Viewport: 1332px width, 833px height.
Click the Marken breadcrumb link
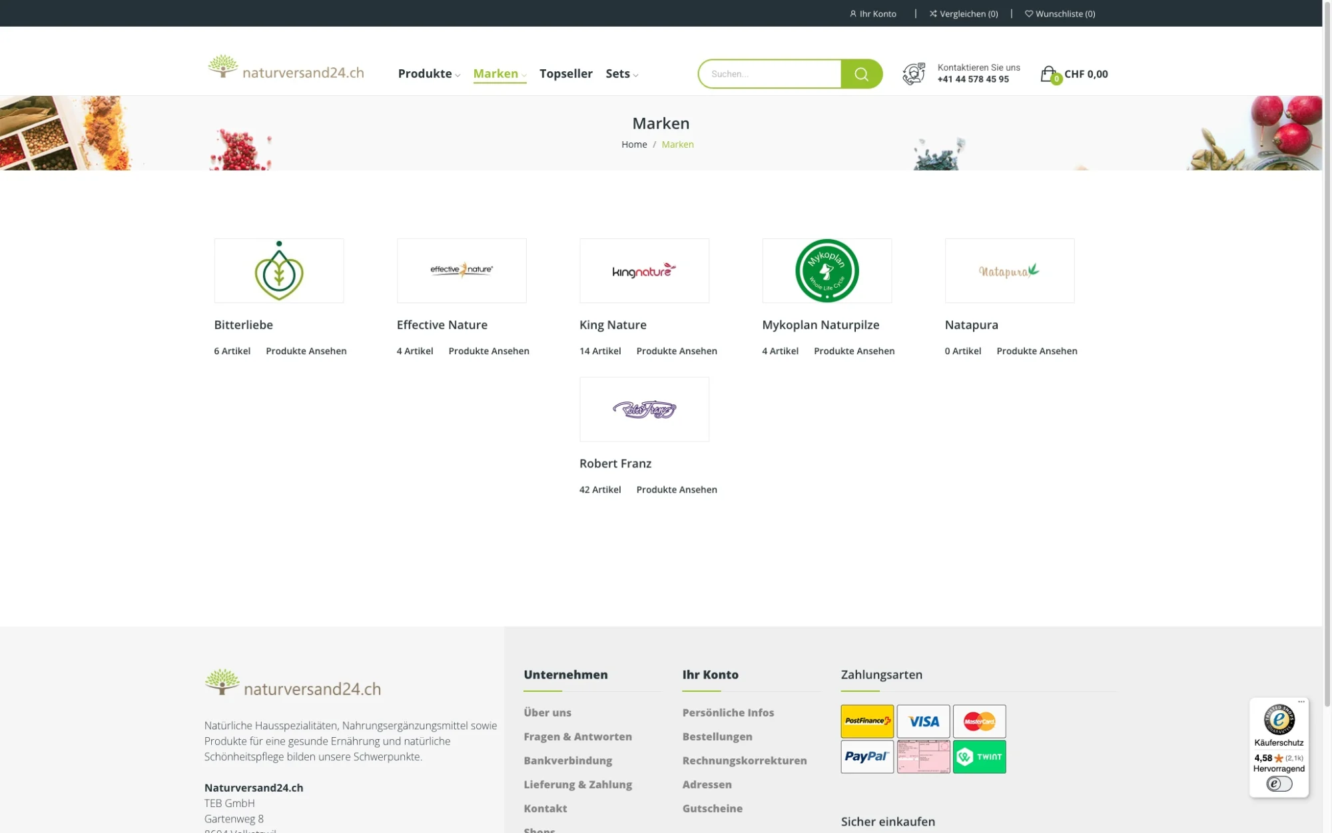point(677,144)
